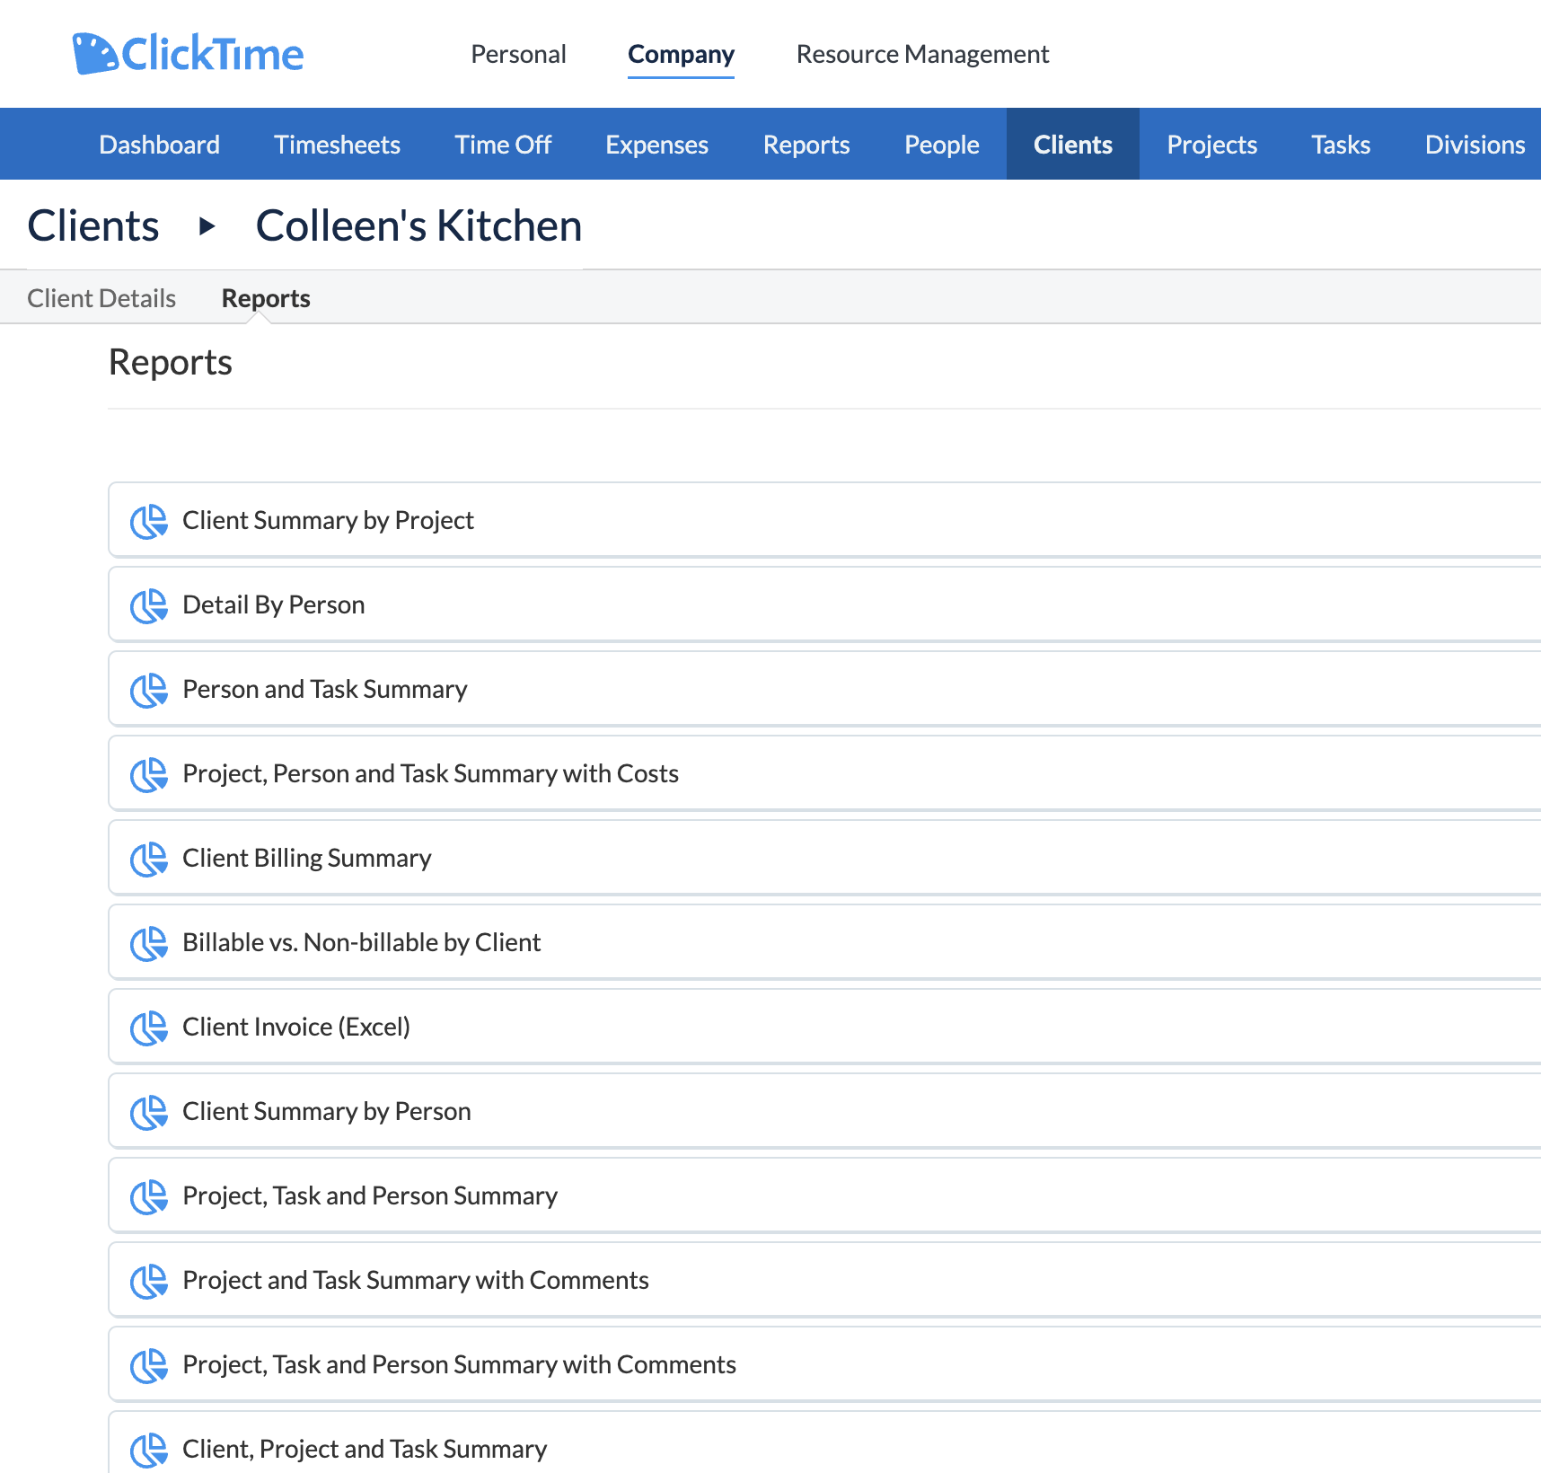Viewport: 1541px width, 1473px height.
Task: Click the breadcrumb arrow after Clients
Action: 207,226
